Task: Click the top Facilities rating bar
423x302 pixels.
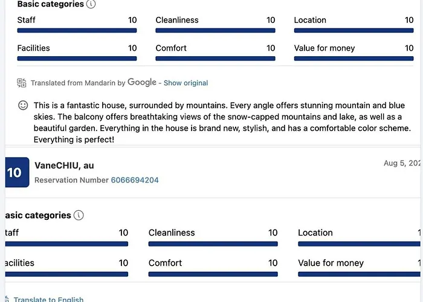Action: tap(77, 59)
